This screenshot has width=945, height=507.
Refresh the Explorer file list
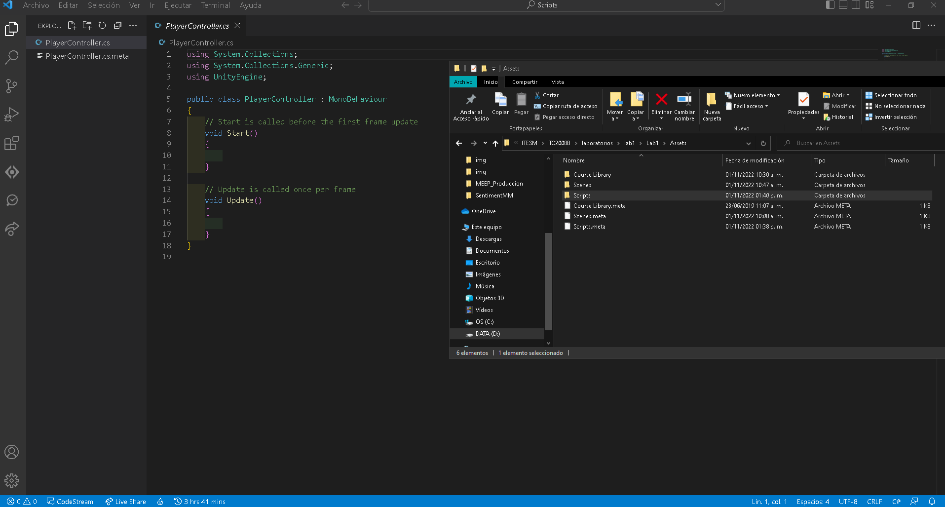(x=102, y=26)
